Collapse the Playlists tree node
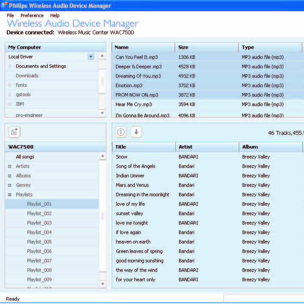Screen dimensions: 304x304 (10, 195)
